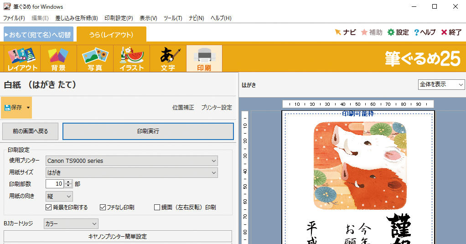This screenshot has width=466, height=244.
Task: Open the ファイル(F) menu
Action: (14, 18)
